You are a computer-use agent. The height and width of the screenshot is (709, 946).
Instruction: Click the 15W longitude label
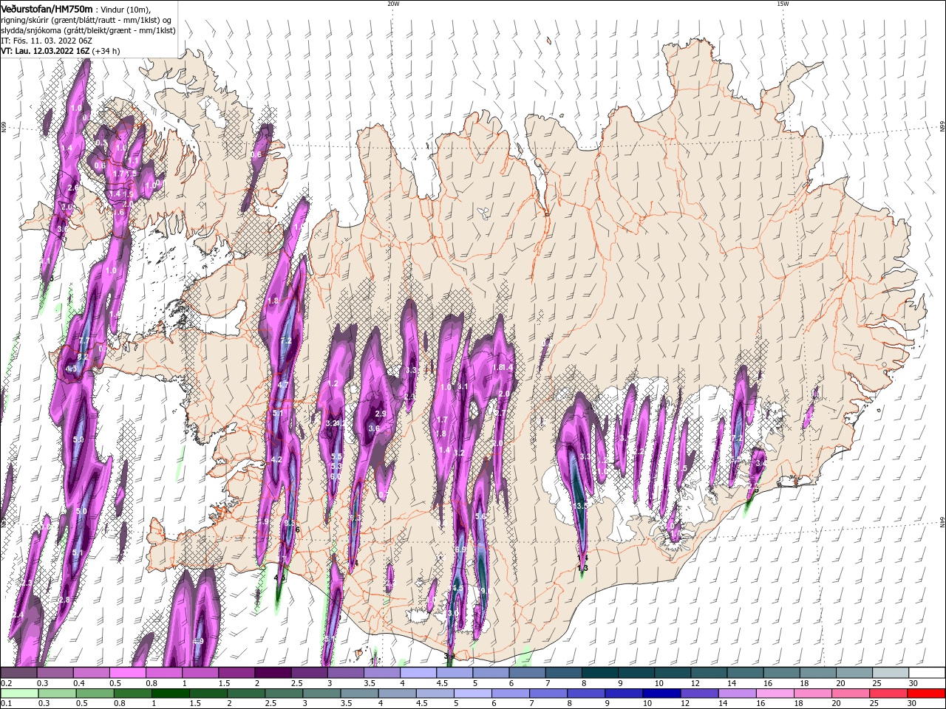coord(783,4)
